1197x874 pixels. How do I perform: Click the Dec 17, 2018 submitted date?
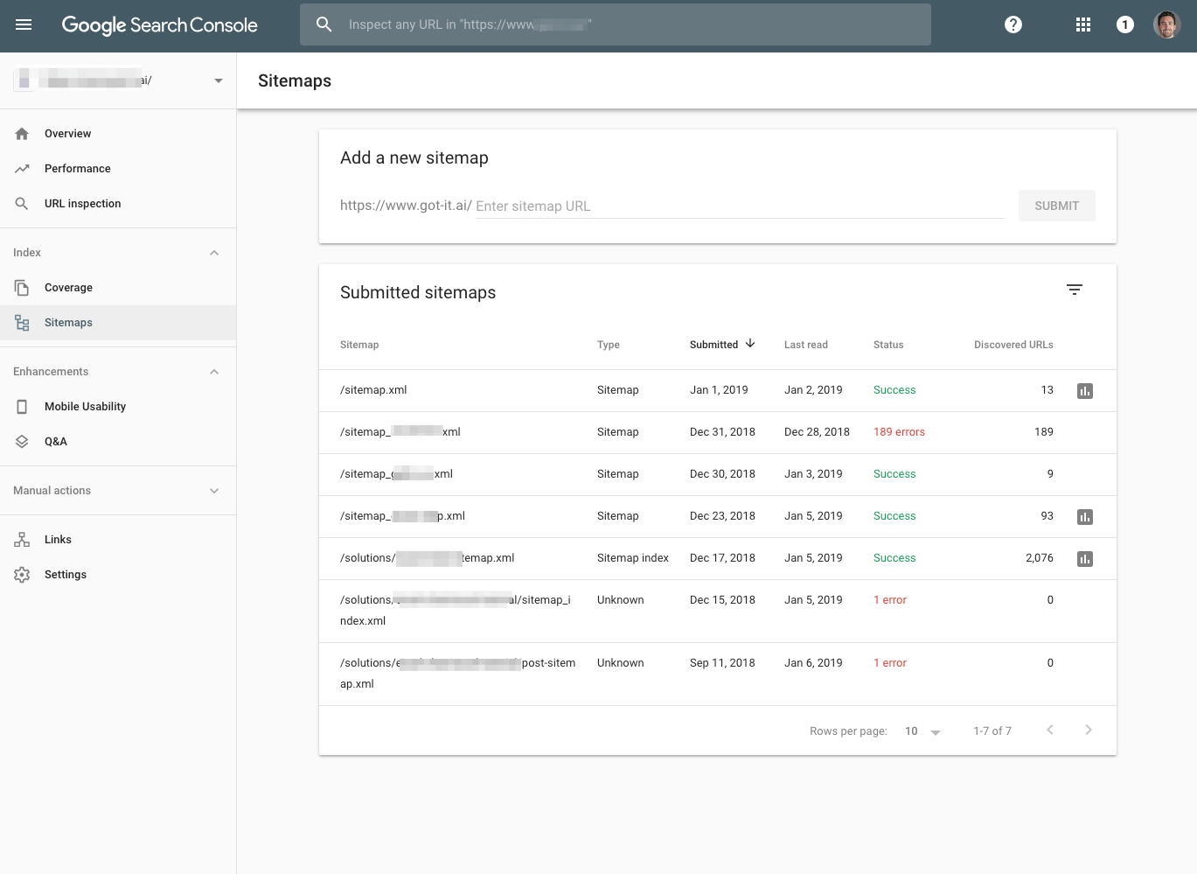(x=722, y=558)
